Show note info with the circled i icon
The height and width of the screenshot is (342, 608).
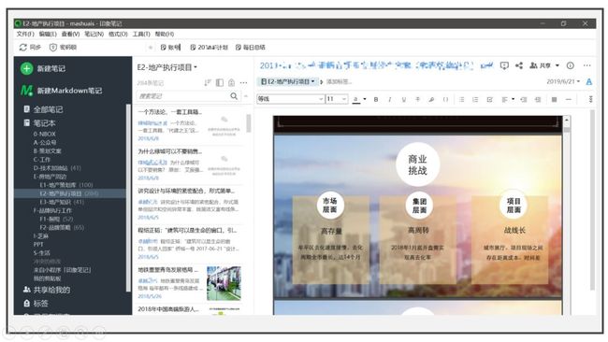pos(570,65)
